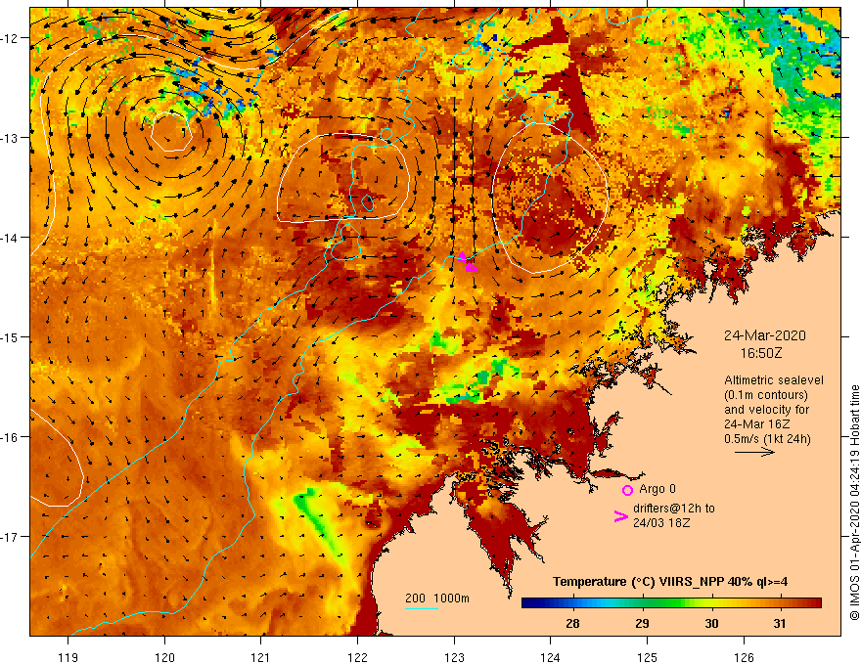
Task: Click the 'Altimetric sealevel' text
Action: pyautogui.click(x=774, y=380)
